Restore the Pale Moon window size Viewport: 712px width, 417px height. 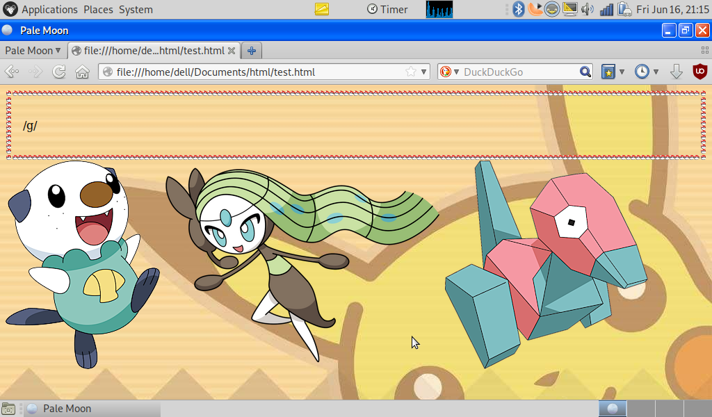coord(685,31)
